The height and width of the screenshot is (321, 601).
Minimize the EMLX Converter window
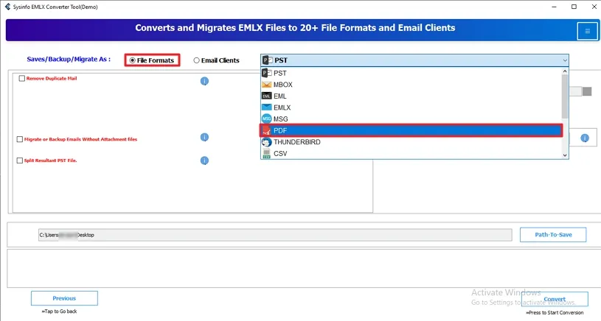tap(555, 7)
